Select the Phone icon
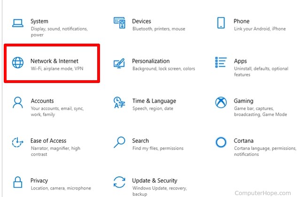This screenshot has width=300, height=197. click(x=221, y=23)
